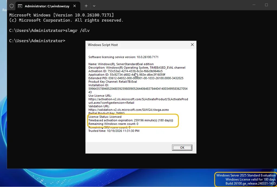Click the Remaining Windows rearm count line
Screen dimensions: 277x187
point(113,124)
